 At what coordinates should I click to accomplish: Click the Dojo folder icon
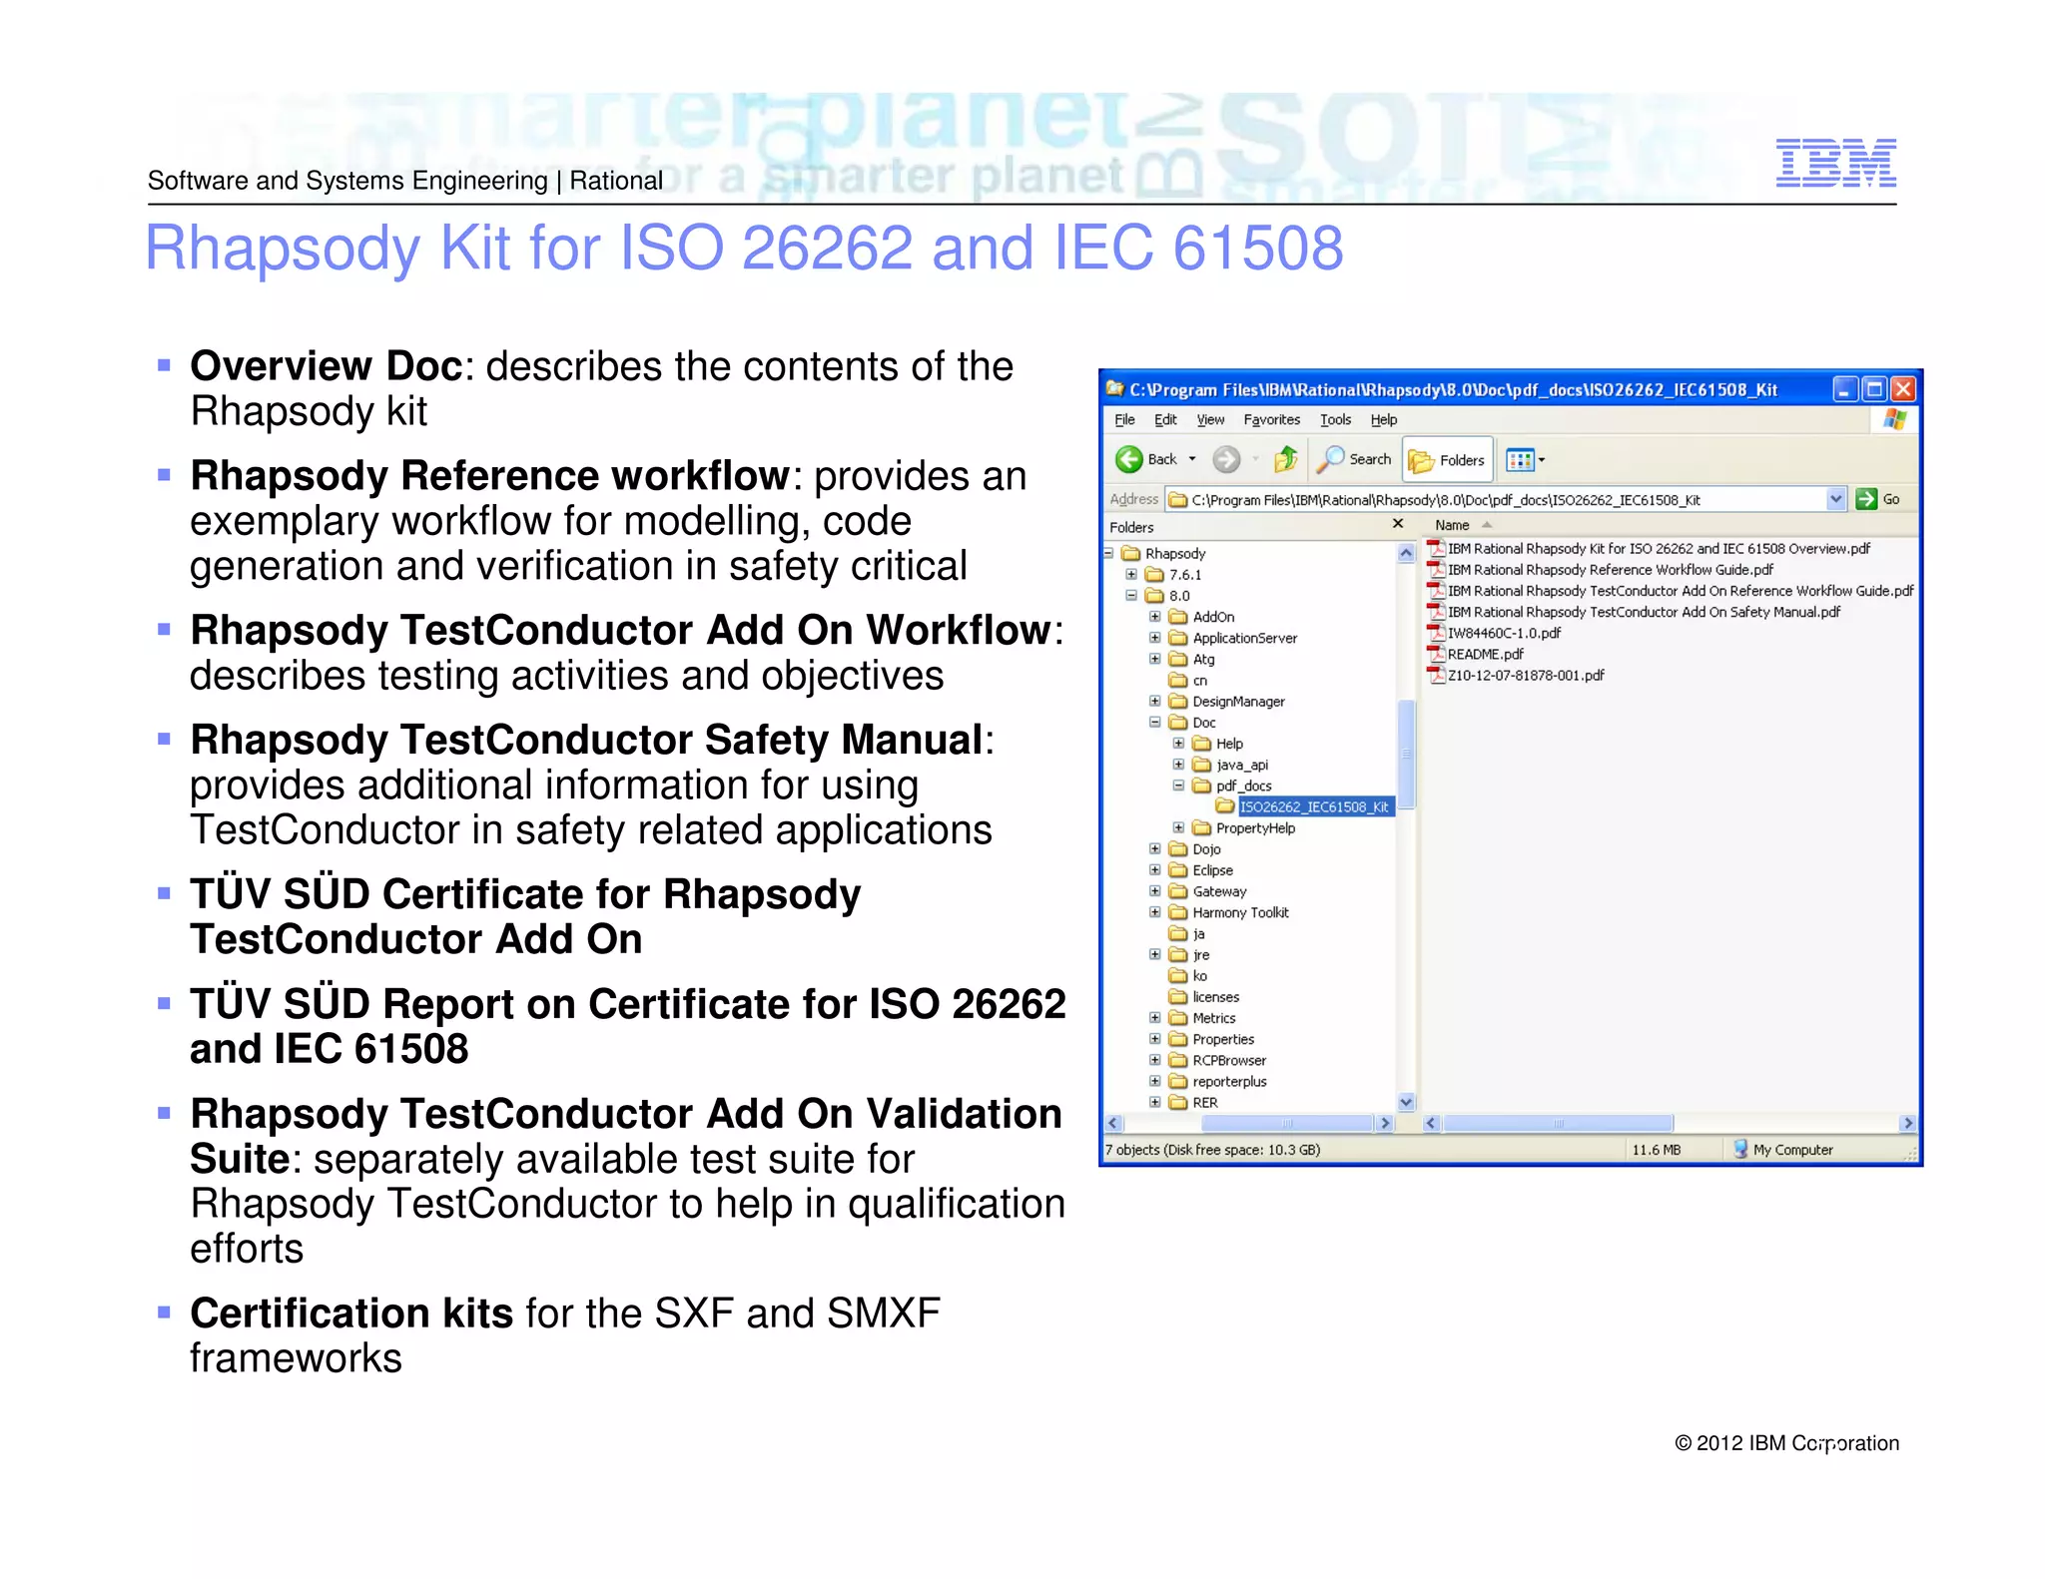pos(1178,848)
